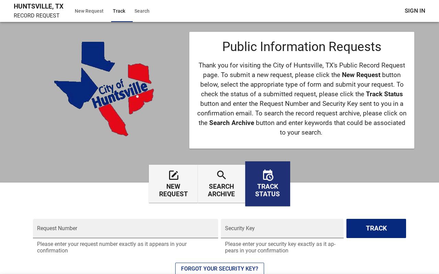Switch to the Track nav tab
The image size is (439, 274).
click(x=119, y=11)
